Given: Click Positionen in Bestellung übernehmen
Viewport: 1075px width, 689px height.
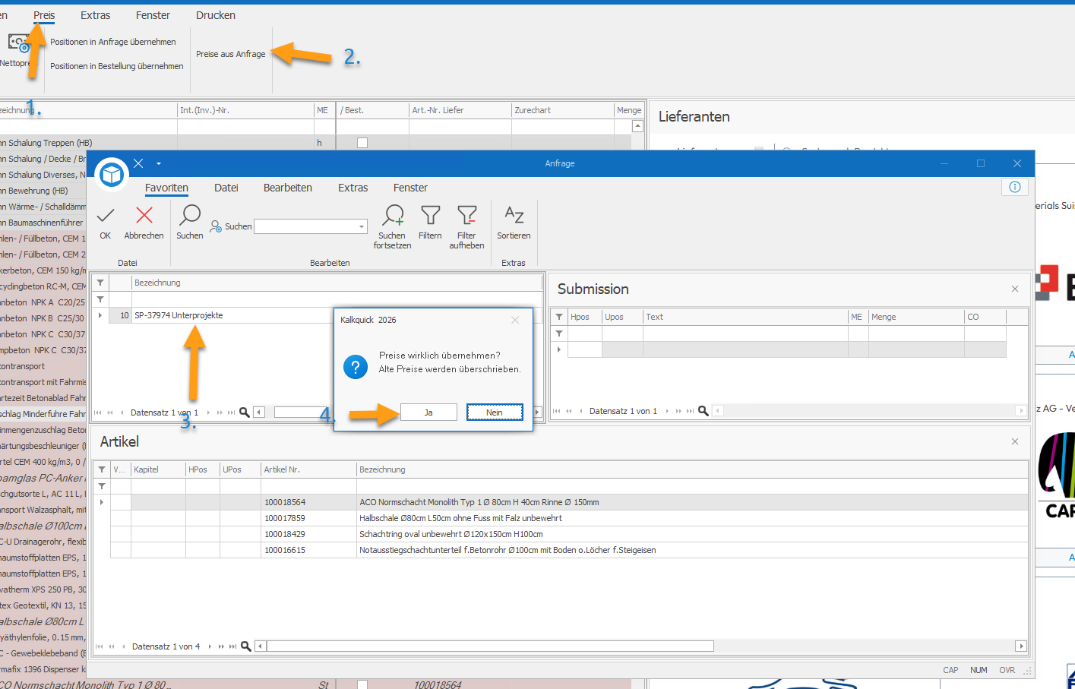Looking at the screenshot, I should 117,66.
